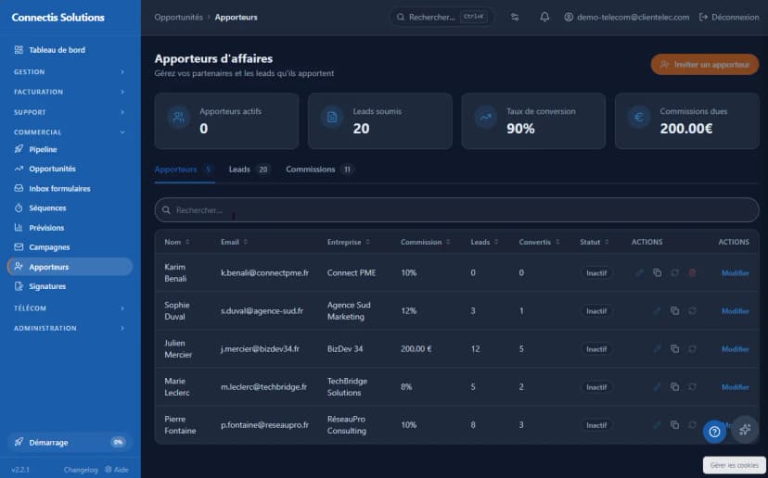Viewport: 768px width, 478px height.
Task: Click the blue help question-mark button
Action: [714, 432]
